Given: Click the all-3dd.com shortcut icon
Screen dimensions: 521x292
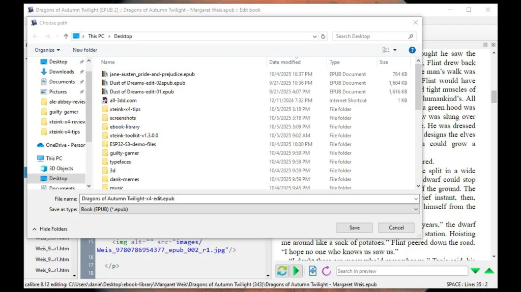Looking at the screenshot, I should pos(105,100).
